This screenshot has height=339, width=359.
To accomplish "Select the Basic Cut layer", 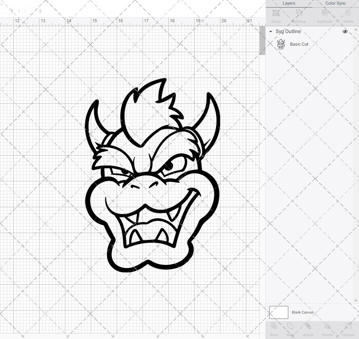I will (x=299, y=44).
